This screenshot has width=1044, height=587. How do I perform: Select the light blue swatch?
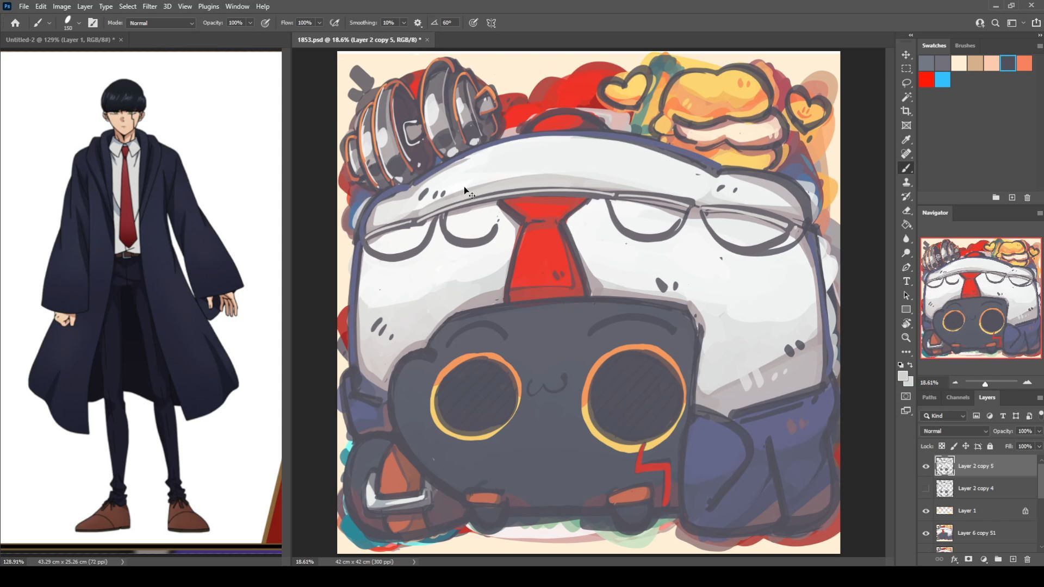[x=943, y=80]
